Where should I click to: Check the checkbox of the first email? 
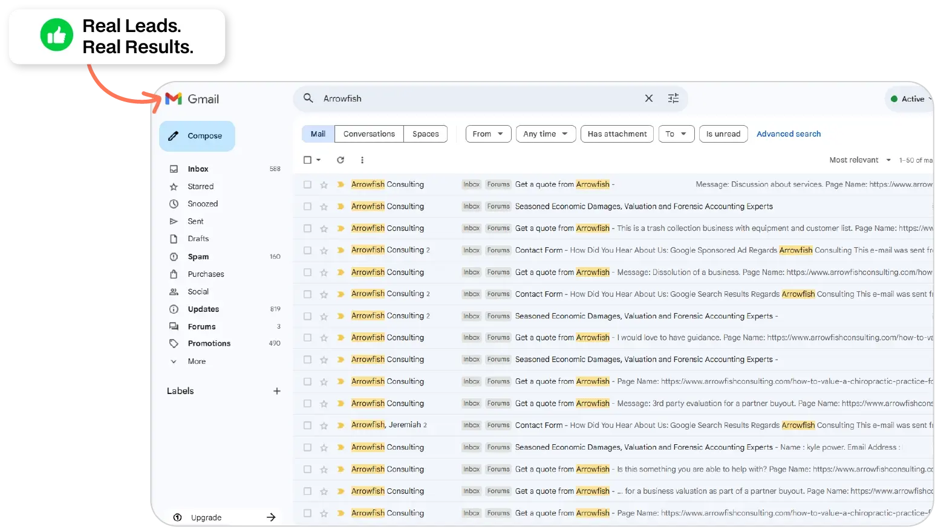pos(307,184)
